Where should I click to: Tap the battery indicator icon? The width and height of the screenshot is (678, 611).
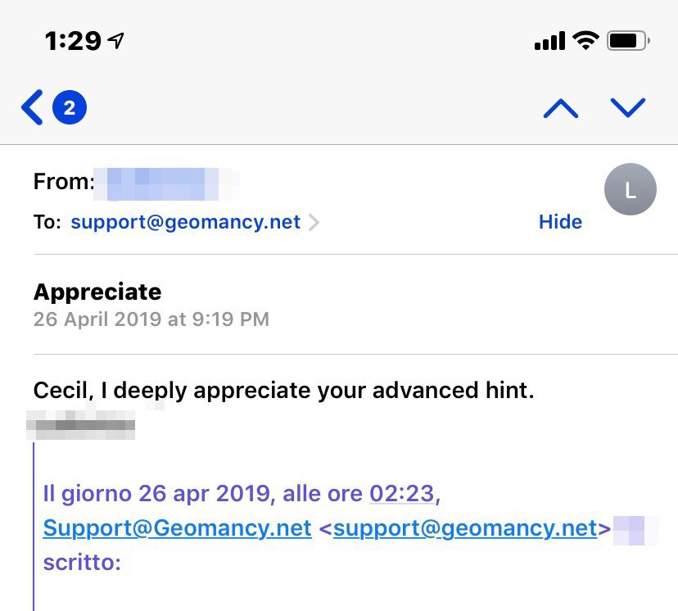(628, 40)
